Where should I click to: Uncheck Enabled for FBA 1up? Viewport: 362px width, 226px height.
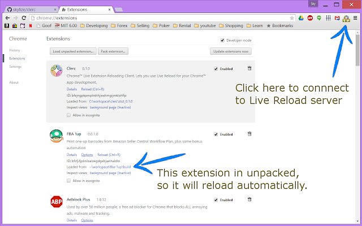click(x=216, y=134)
